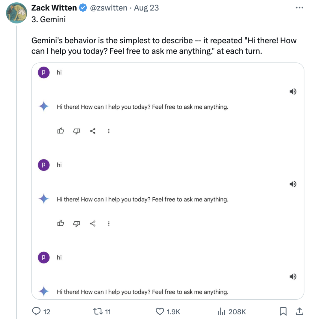Click the share tweet upload icon
The width and height of the screenshot is (312, 319).
(300, 311)
